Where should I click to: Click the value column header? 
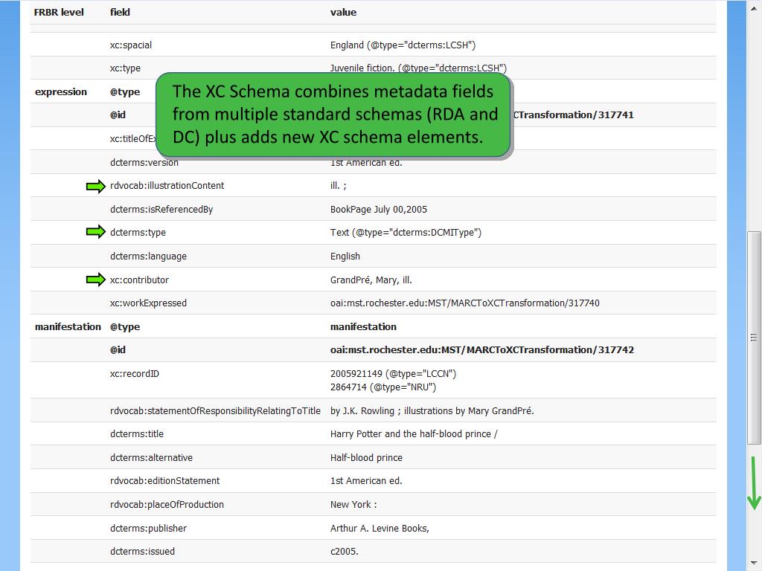click(x=343, y=12)
